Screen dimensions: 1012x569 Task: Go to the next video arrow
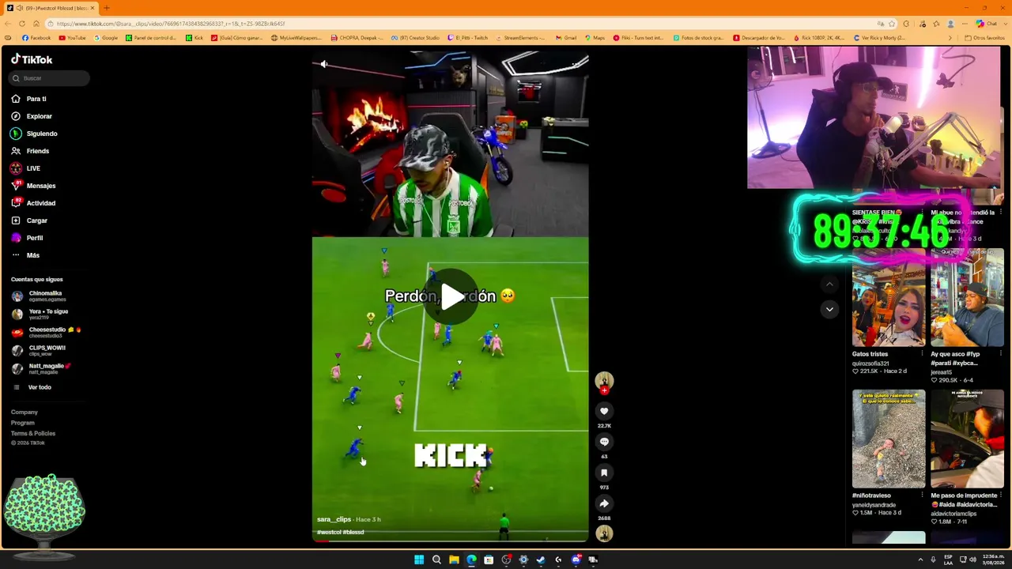click(829, 309)
